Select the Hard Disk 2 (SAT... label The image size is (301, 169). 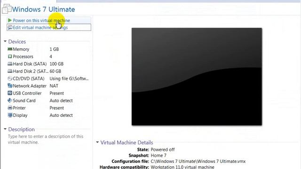click(31, 71)
